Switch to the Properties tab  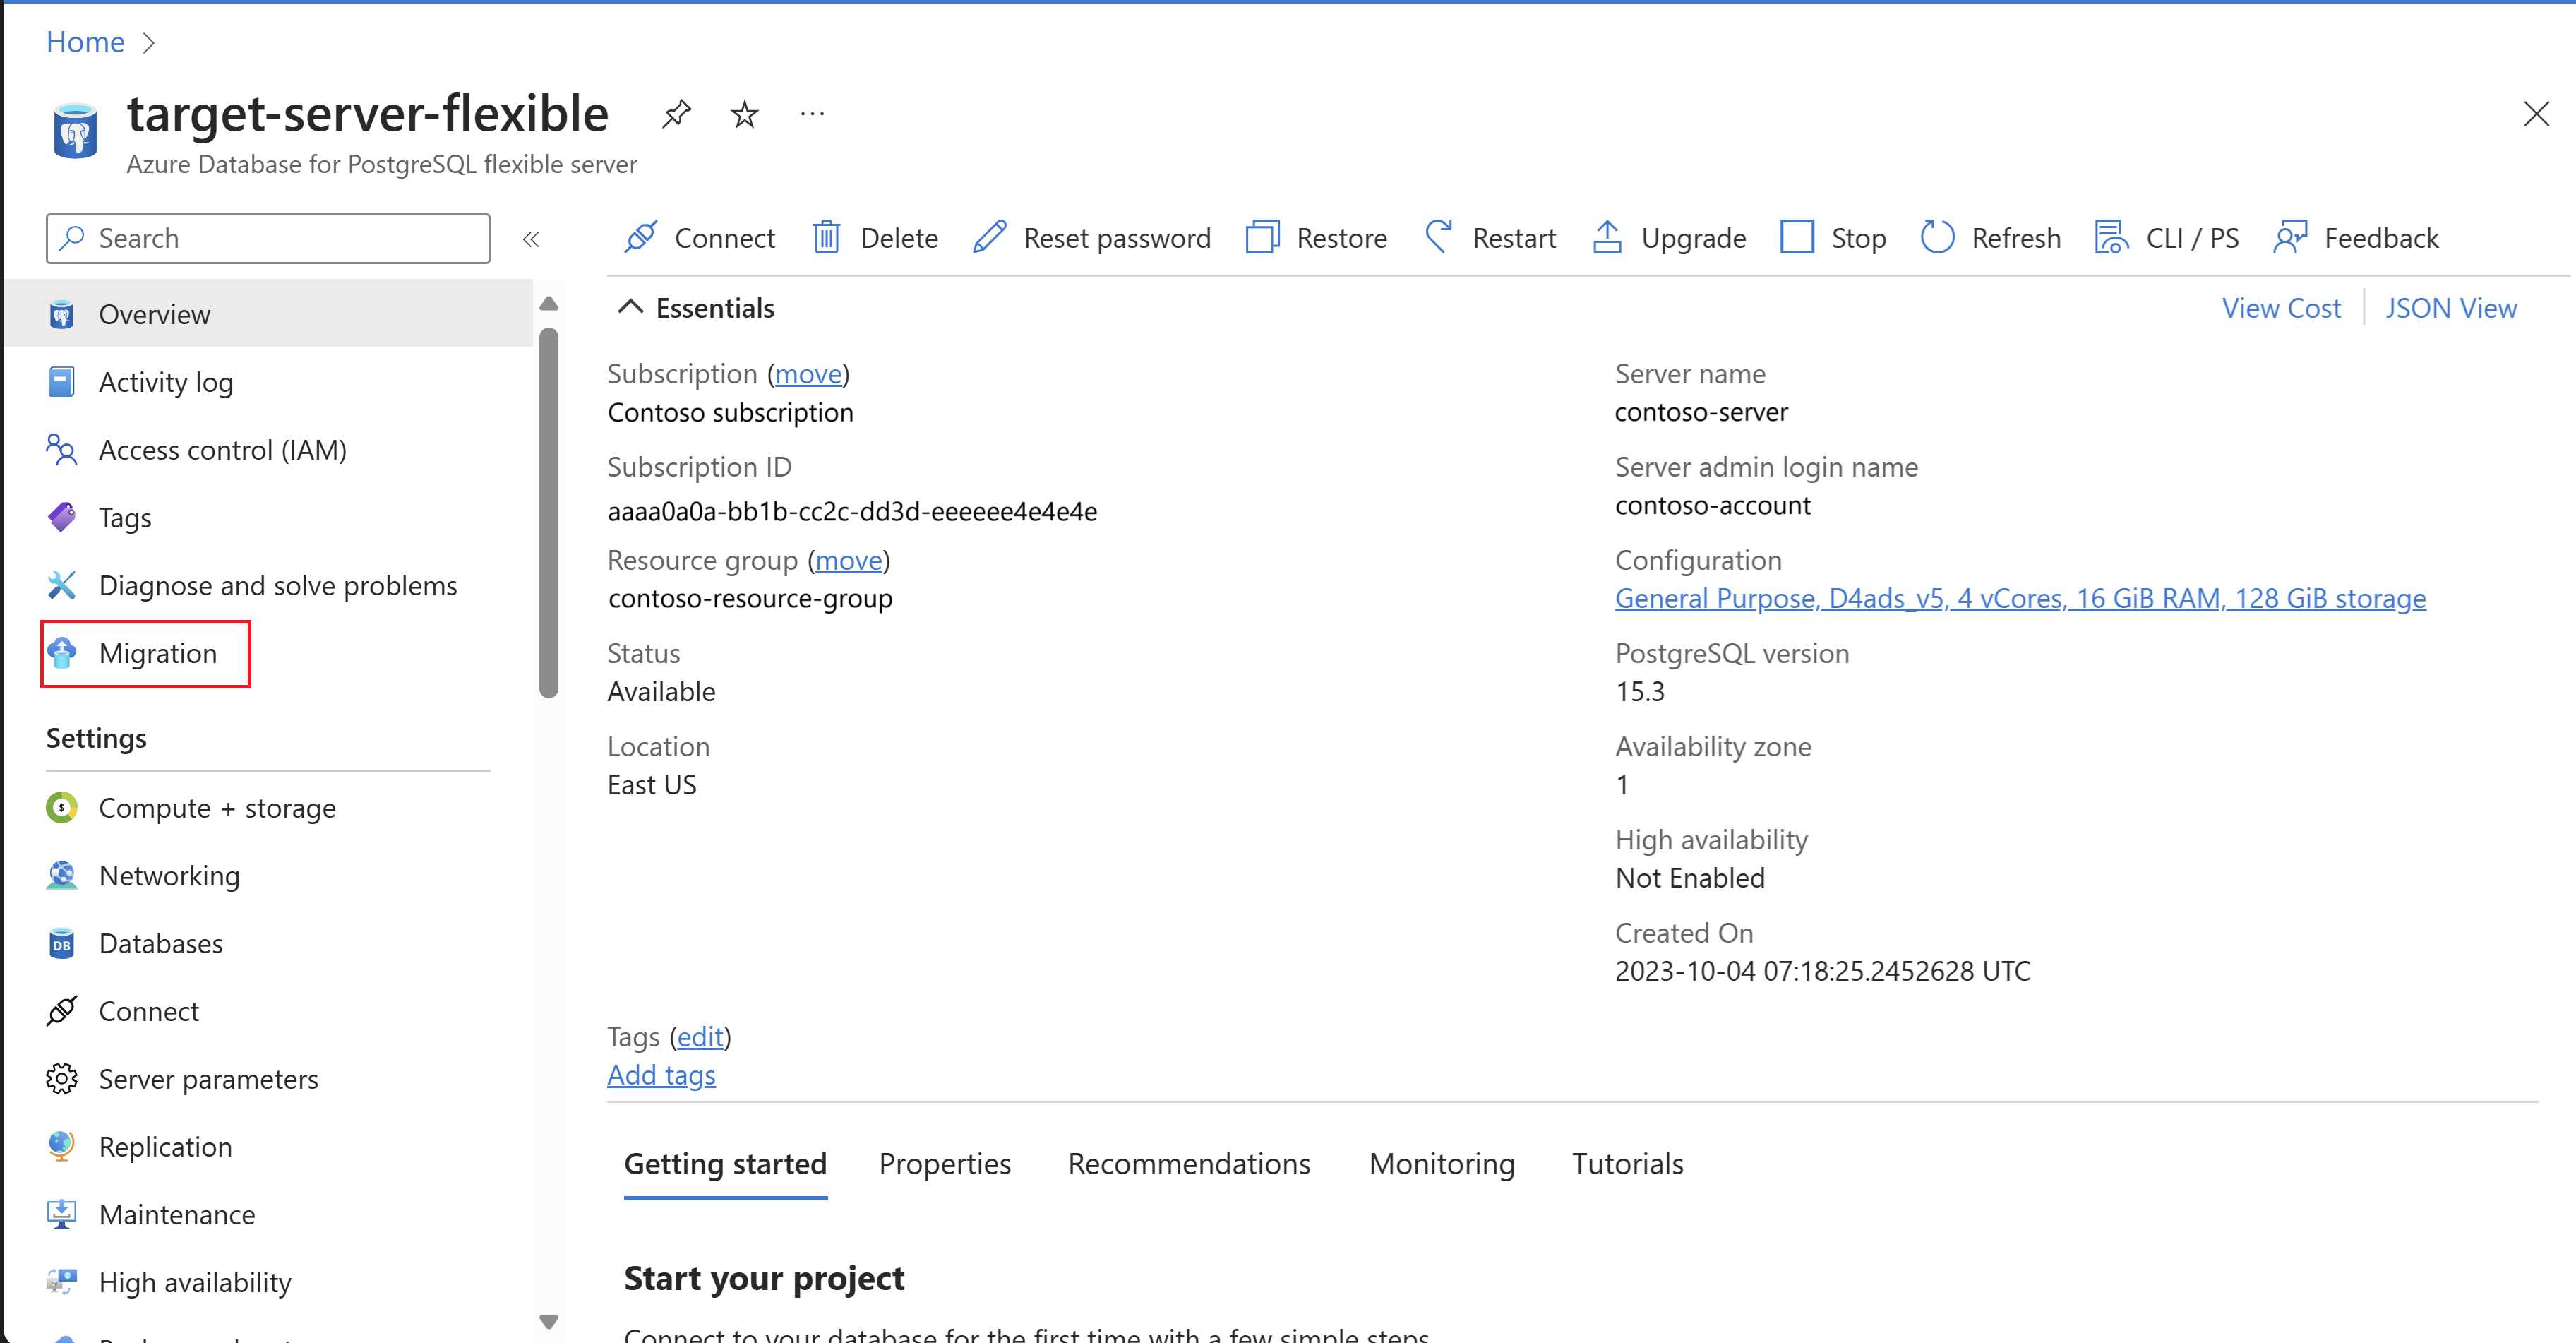[x=944, y=1164]
